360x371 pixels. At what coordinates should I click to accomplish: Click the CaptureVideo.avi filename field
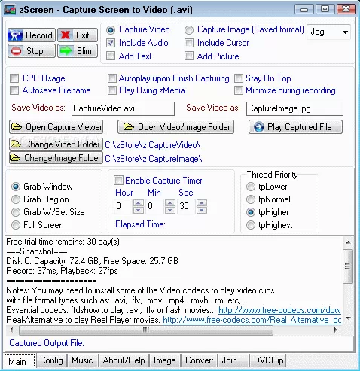click(123, 108)
